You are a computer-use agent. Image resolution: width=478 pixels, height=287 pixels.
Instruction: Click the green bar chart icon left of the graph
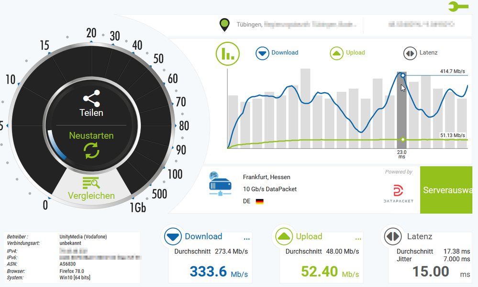click(227, 53)
